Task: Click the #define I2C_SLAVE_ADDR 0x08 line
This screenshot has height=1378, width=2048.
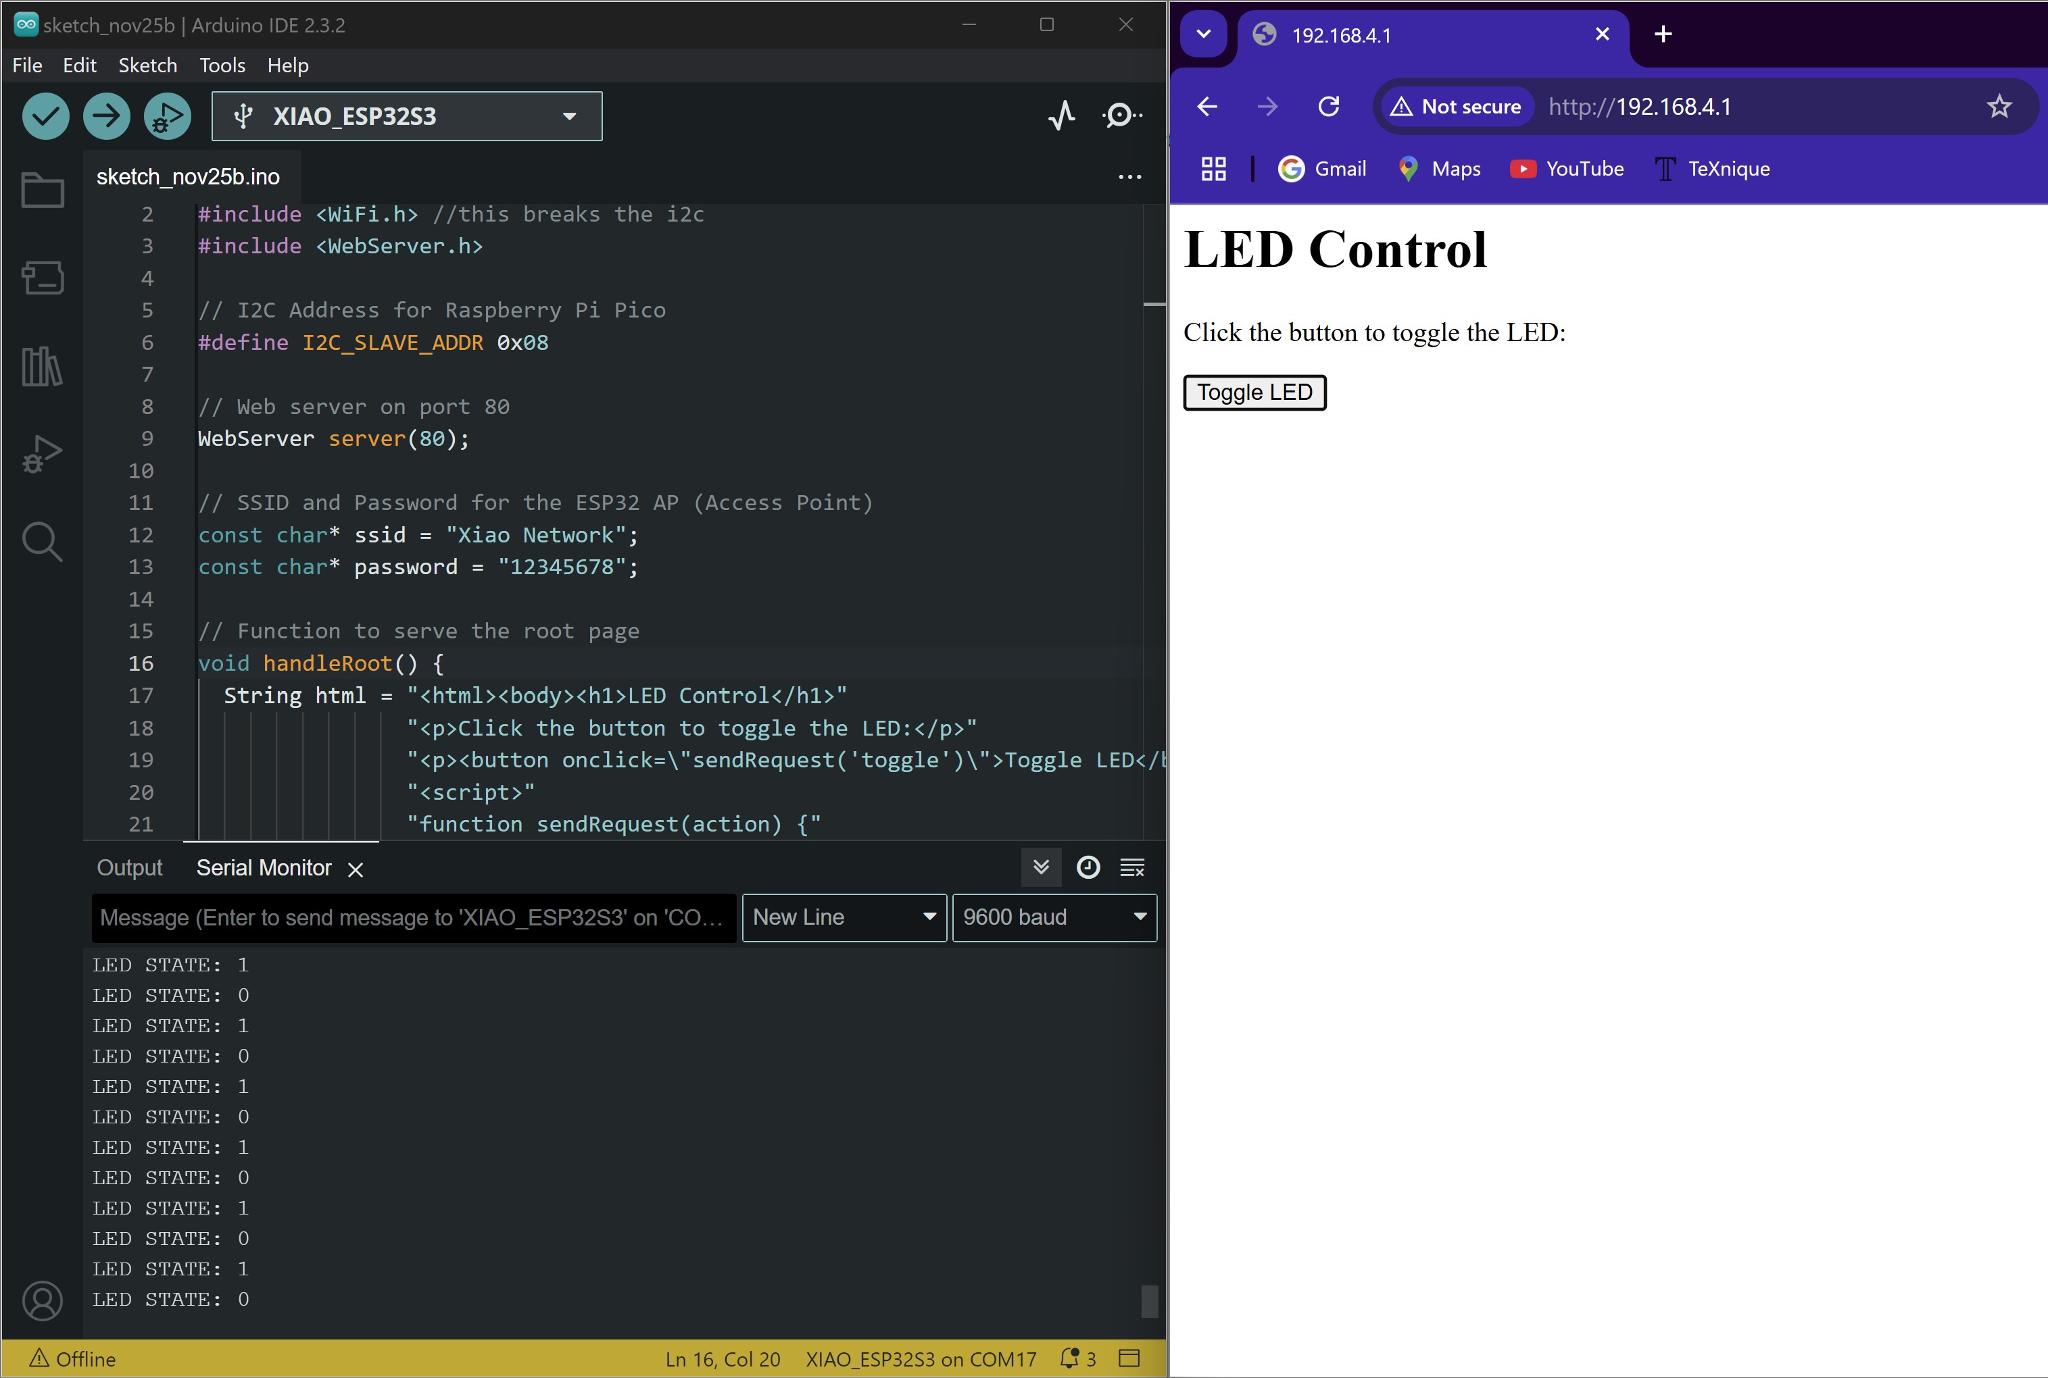Action: (373, 342)
